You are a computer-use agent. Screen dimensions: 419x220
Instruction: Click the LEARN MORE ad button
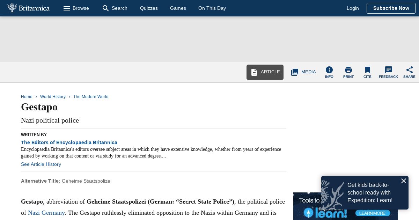pyautogui.click(x=373, y=213)
